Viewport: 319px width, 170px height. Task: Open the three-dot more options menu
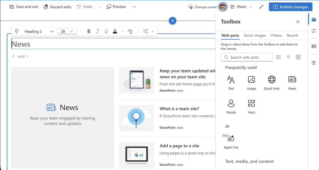point(134,7)
